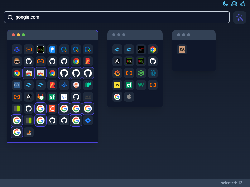
Task: Open the Adobe An tab icon
Action: (141, 49)
